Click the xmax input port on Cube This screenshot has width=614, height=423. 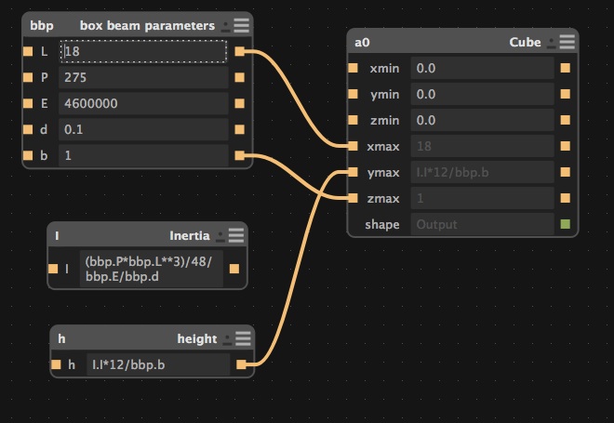354,146
